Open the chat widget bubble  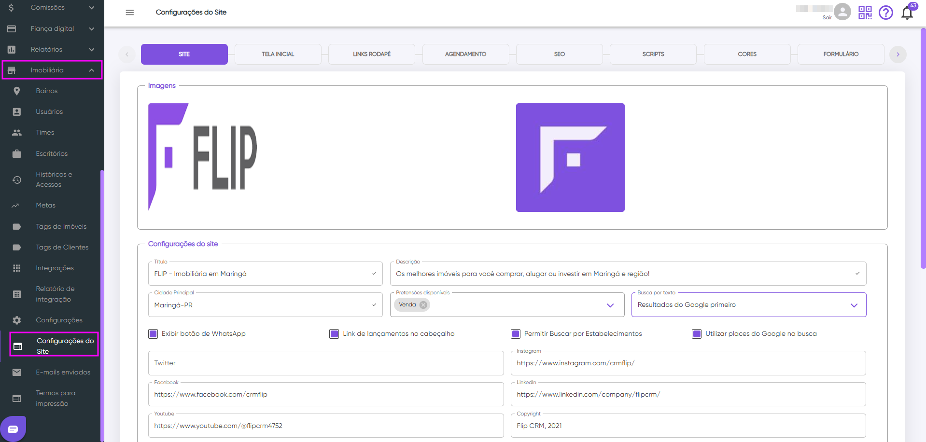tap(13, 429)
